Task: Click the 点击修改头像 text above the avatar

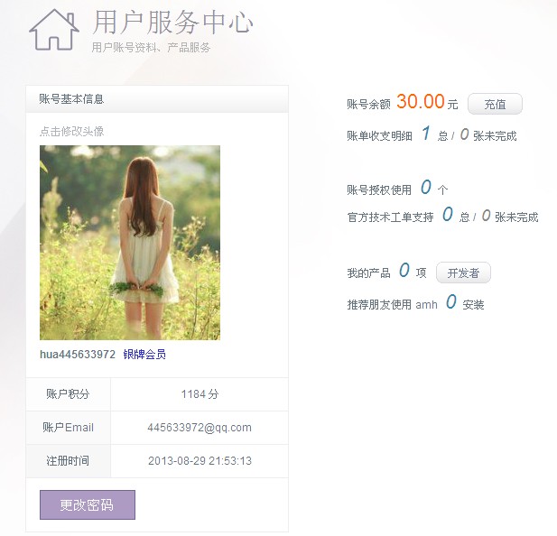Action: click(71, 131)
